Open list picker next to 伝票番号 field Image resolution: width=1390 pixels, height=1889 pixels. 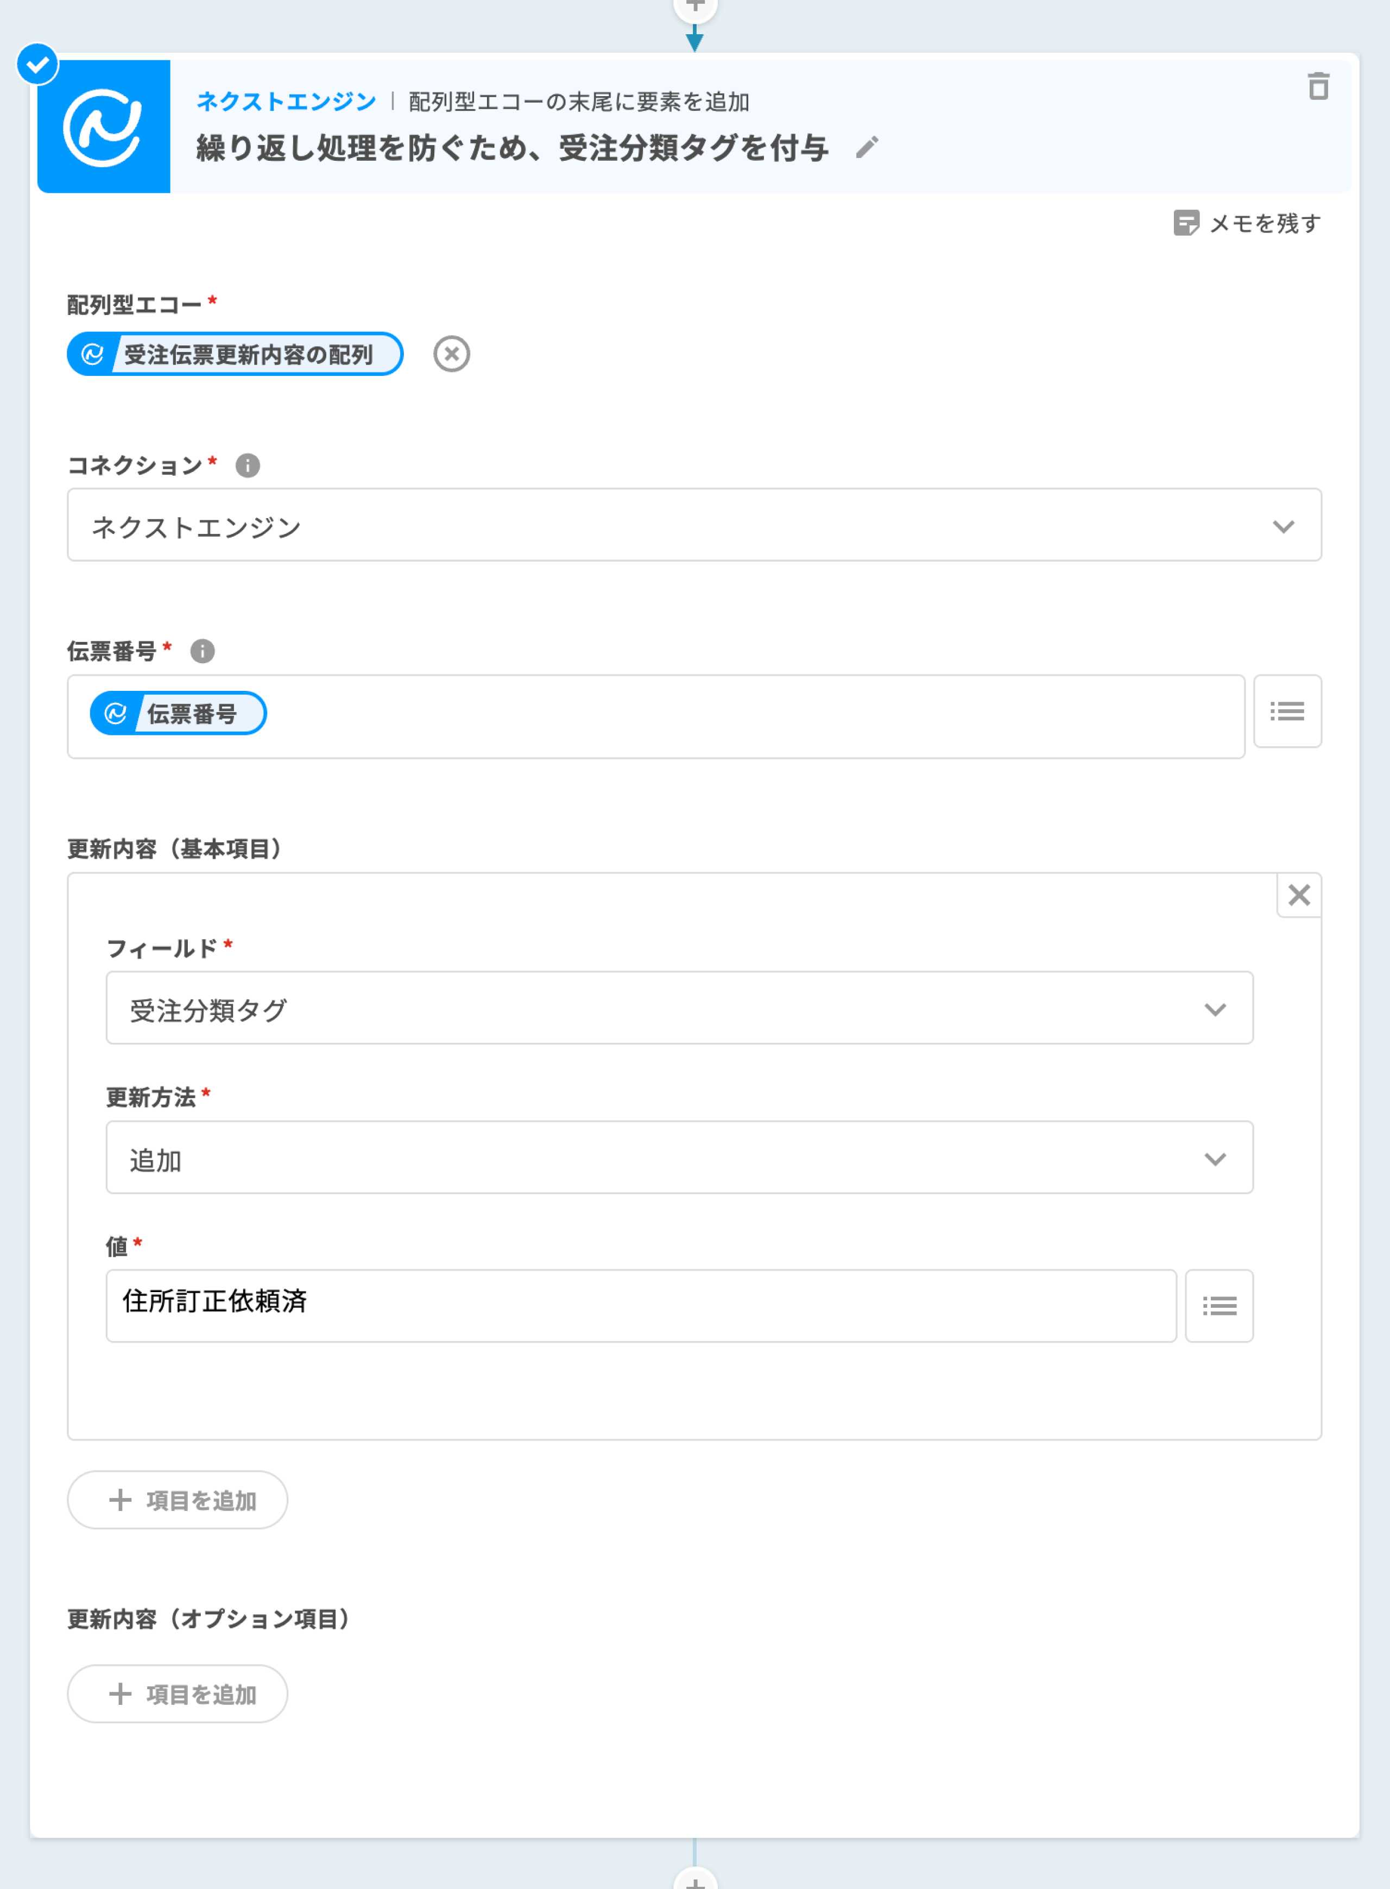(1286, 711)
